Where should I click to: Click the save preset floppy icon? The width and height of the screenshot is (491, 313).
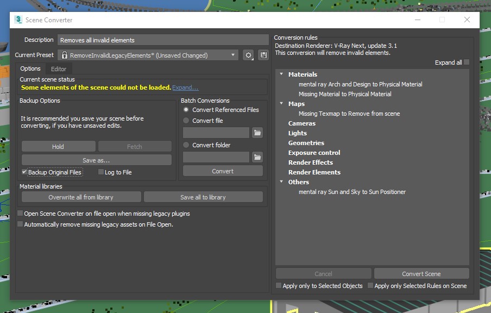click(x=263, y=55)
